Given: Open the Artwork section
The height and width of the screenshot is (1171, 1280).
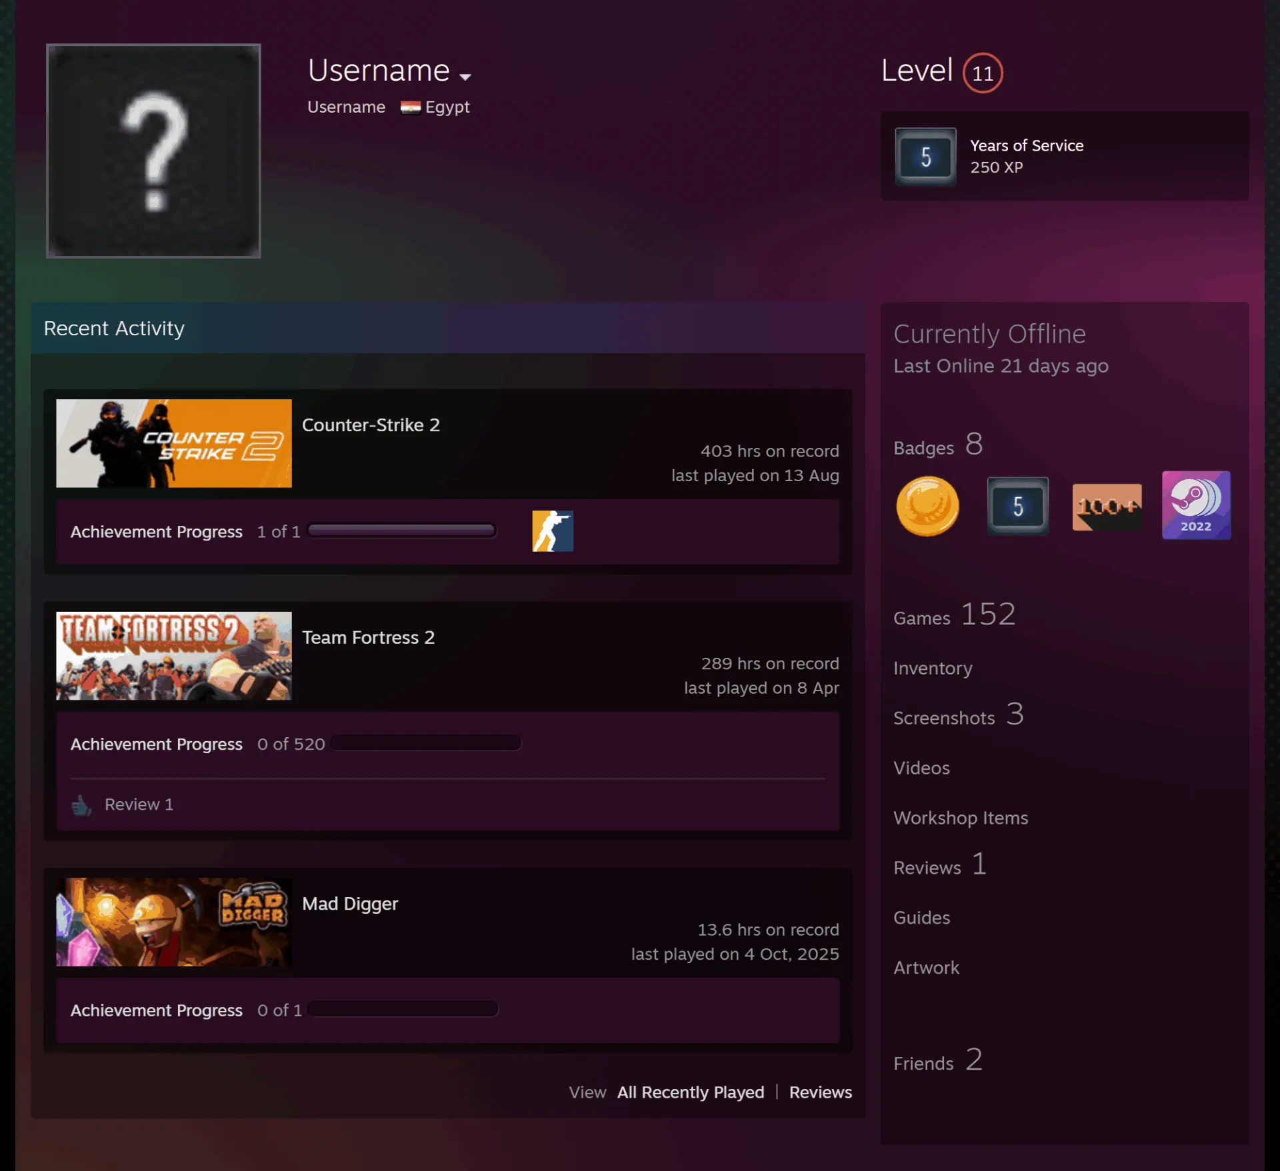Looking at the screenshot, I should tap(926, 968).
